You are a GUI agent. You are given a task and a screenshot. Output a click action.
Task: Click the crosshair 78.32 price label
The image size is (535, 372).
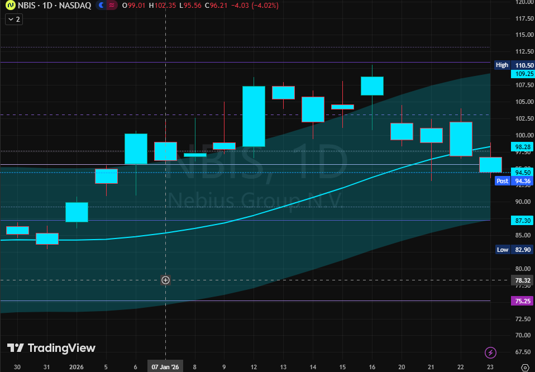pos(523,280)
